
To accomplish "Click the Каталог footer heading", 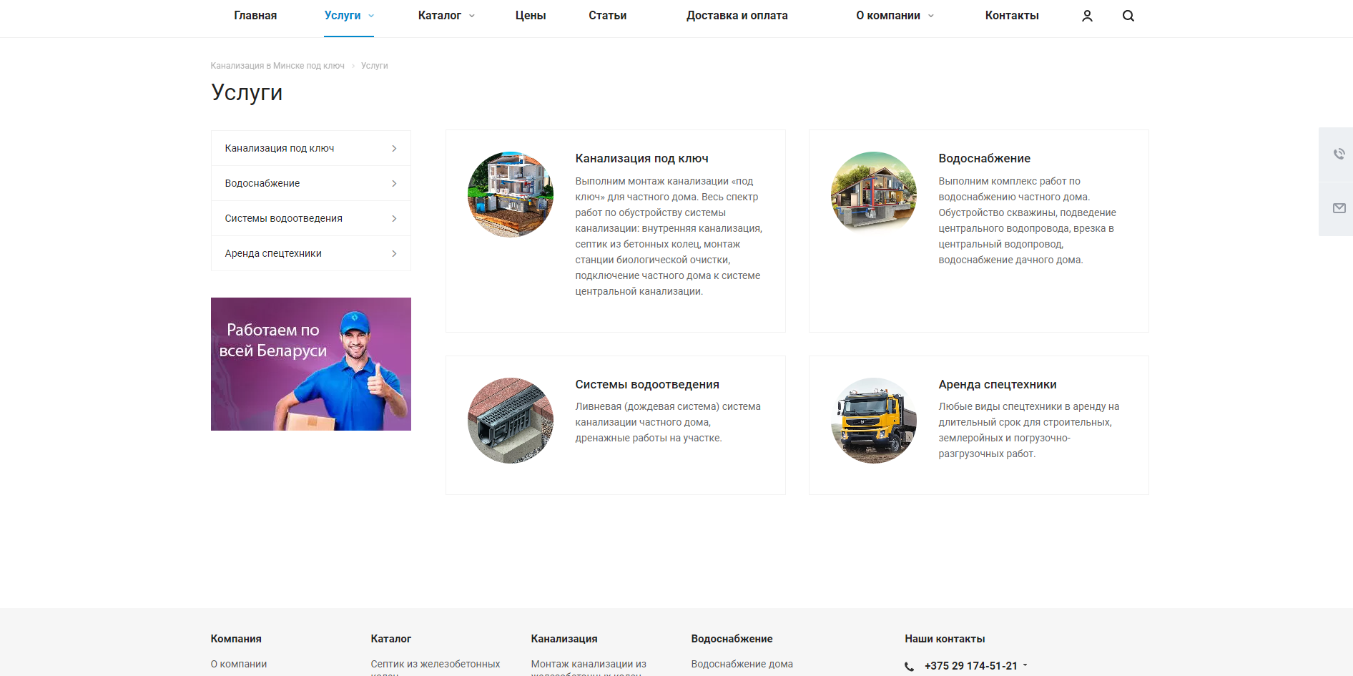I will [391, 639].
